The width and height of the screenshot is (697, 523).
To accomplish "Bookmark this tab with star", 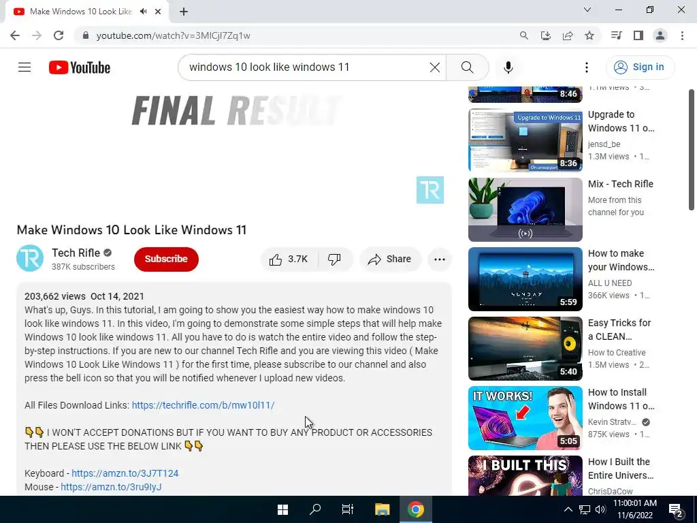I will tap(589, 35).
